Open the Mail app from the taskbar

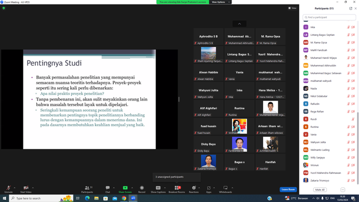(x=114, y=198)
